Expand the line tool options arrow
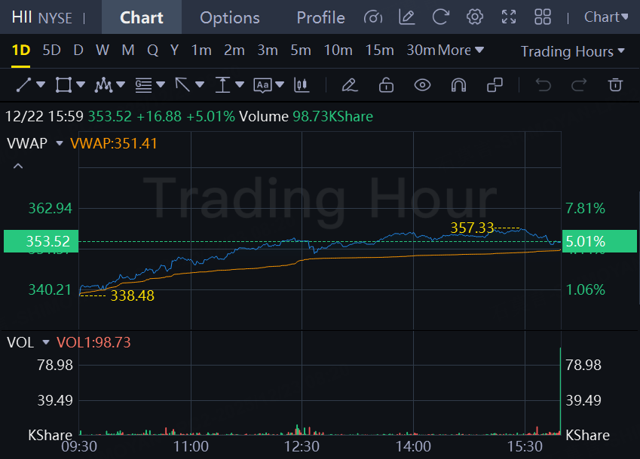This screenshot has width=640, height=459. pos(41,85)
